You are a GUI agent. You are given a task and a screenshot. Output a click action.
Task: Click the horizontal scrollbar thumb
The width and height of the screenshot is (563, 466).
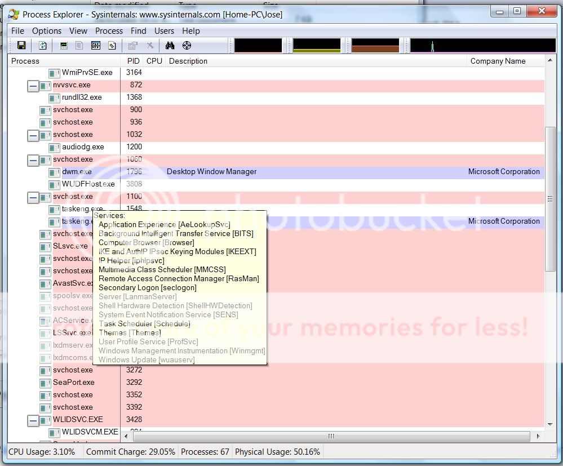coord(331,436)
